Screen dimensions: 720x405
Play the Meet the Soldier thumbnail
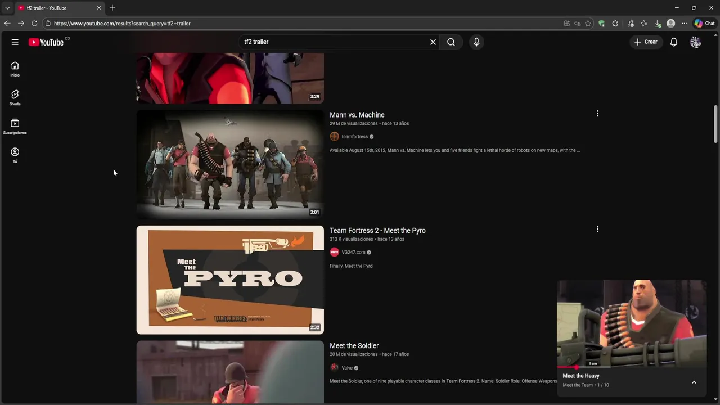230,372
